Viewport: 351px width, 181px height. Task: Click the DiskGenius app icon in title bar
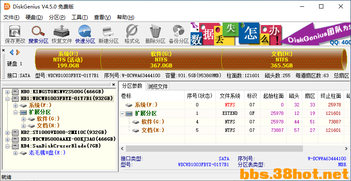coord(7,6)
